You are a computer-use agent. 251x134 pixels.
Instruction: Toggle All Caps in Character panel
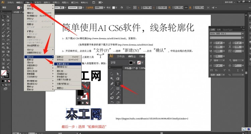pos(211,70)
